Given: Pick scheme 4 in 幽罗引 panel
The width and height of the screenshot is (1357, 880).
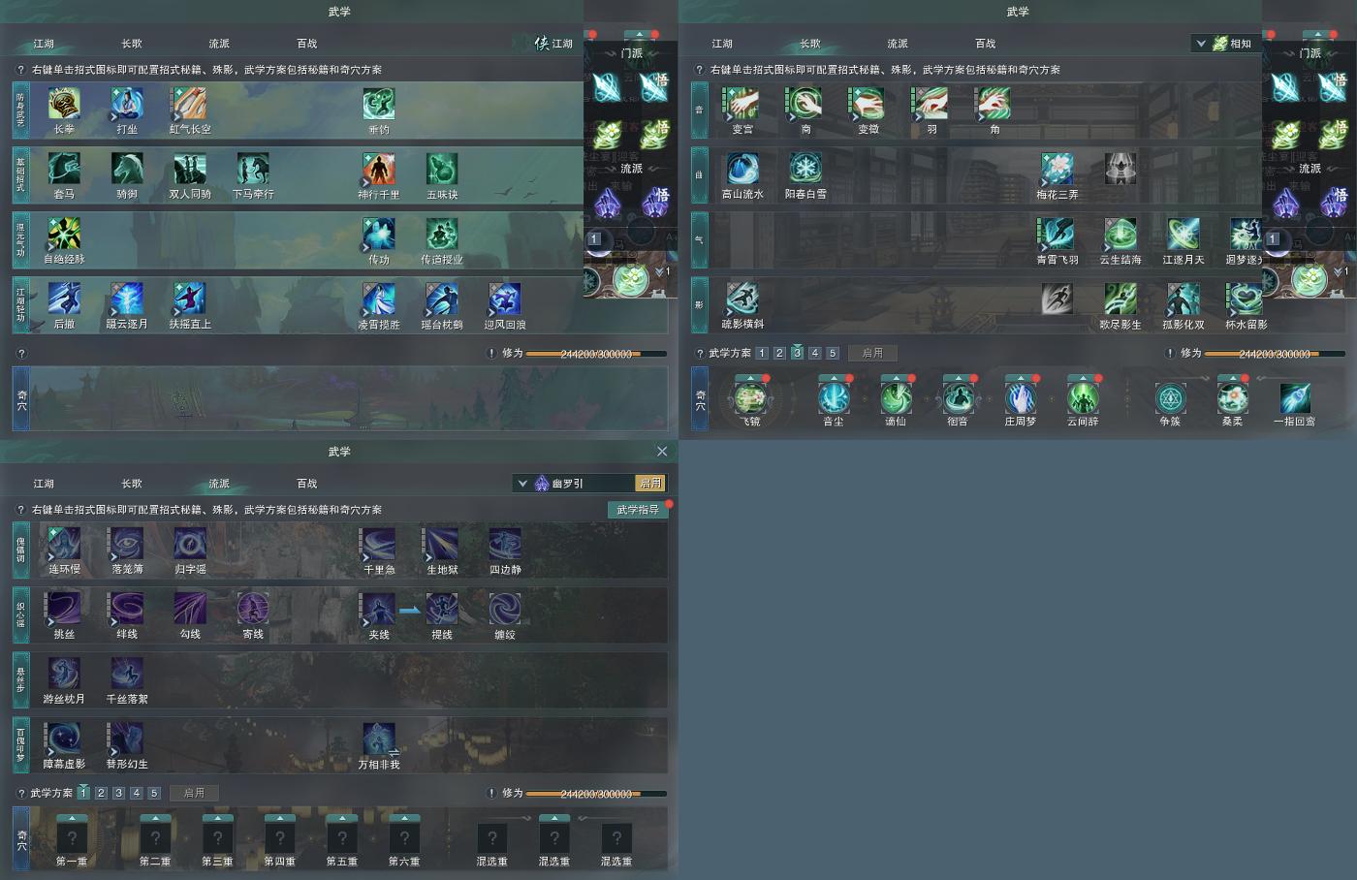Looking at the screenshot, I should click(x=137, y=794).
